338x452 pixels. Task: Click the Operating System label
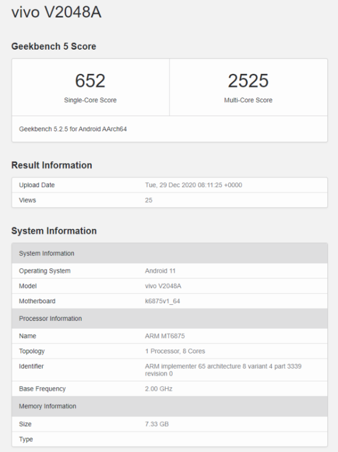click(45, 271)
